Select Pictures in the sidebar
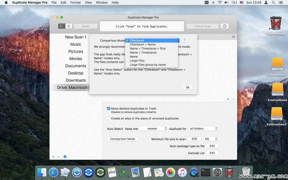The image size is (288, 180). point(76,51)
